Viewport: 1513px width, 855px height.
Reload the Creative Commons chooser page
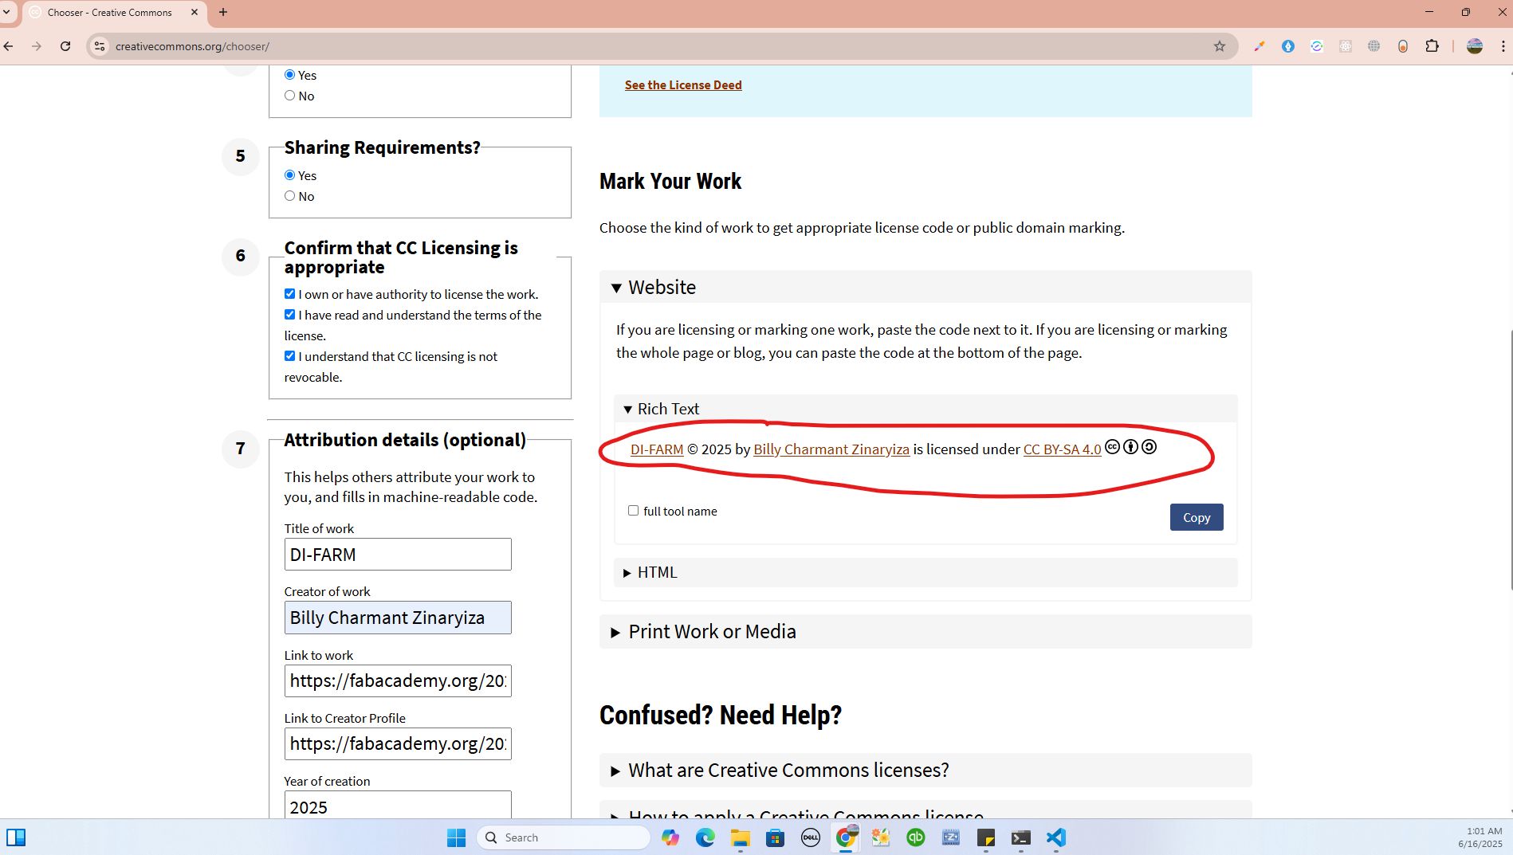pos(65,46)
